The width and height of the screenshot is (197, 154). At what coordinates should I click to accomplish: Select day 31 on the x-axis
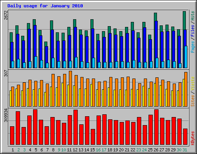[x=185, y=150]
